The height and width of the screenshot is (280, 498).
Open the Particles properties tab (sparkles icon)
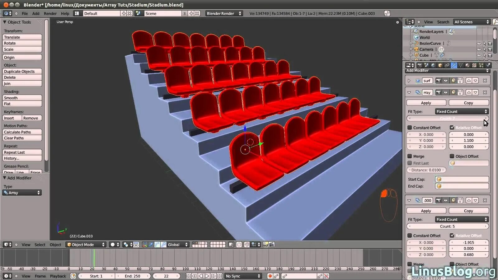481,65
